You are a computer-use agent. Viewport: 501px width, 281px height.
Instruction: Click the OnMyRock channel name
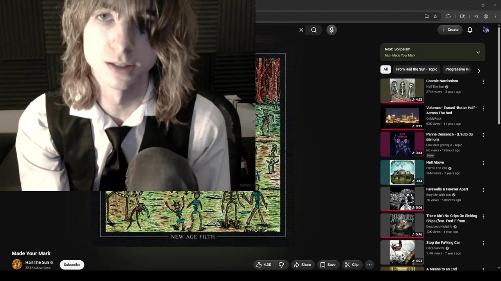[434, 119]
